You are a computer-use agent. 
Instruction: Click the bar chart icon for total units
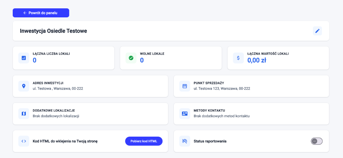[24, 58]
